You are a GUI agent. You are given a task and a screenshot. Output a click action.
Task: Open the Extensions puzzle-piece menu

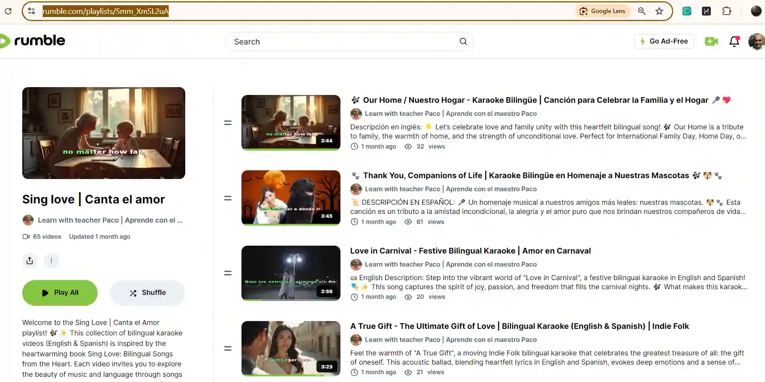pyautogui.click(x=727, y=11)
